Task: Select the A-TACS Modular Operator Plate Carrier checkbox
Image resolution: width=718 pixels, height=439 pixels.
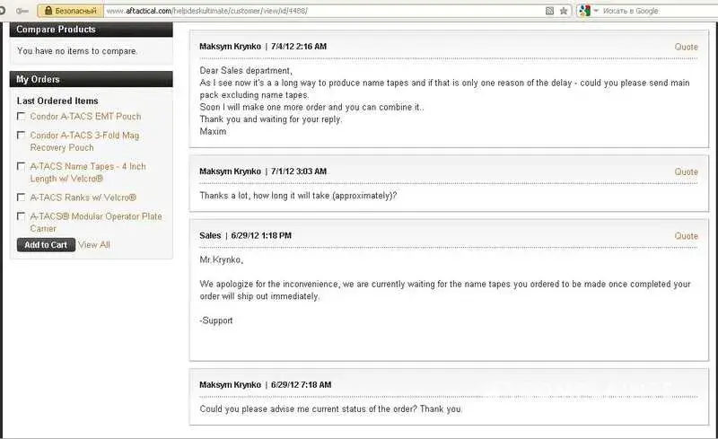Action: point(22,216)
